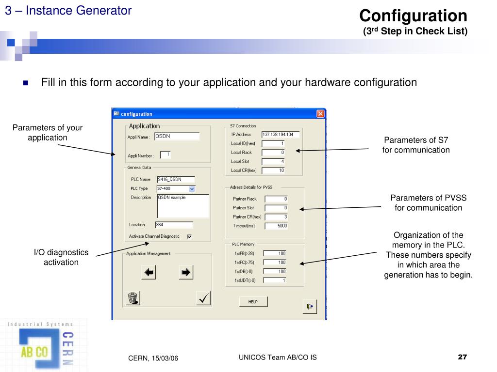Close the configuration window
Image resolution: width=497 pixels, height=372 pixels.
point(320,113)
